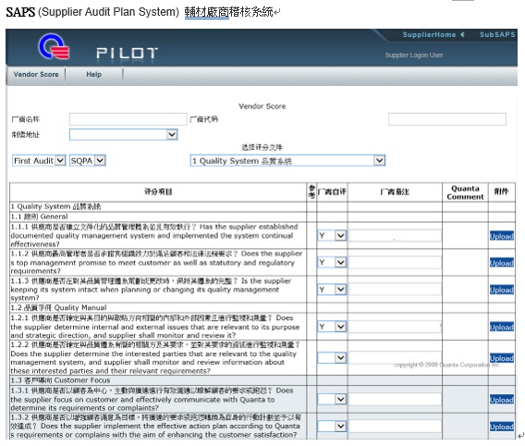The height and width of the screenshot is (446, 525).
Task: Click the vendor remark field for item 1.3.2
Action: [395, 427]
